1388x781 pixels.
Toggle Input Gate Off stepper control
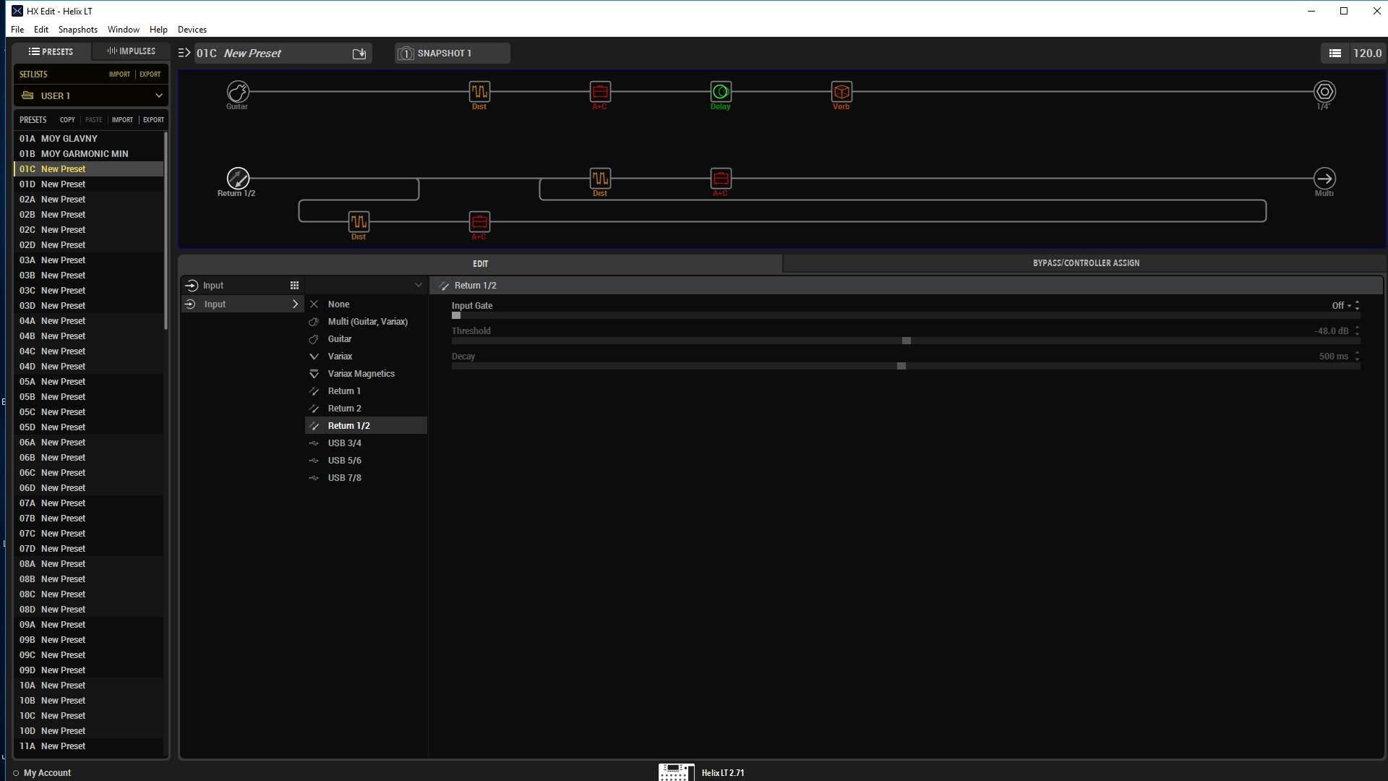click(1357, 306)
